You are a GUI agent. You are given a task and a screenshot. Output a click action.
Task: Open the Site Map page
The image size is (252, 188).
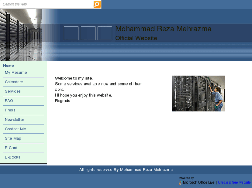click(x=13, y=138)
